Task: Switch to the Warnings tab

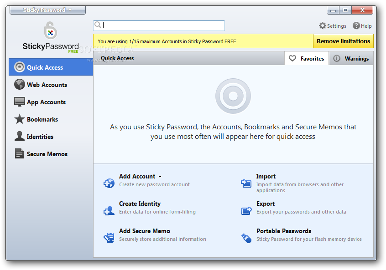Action: pos(351,58)
